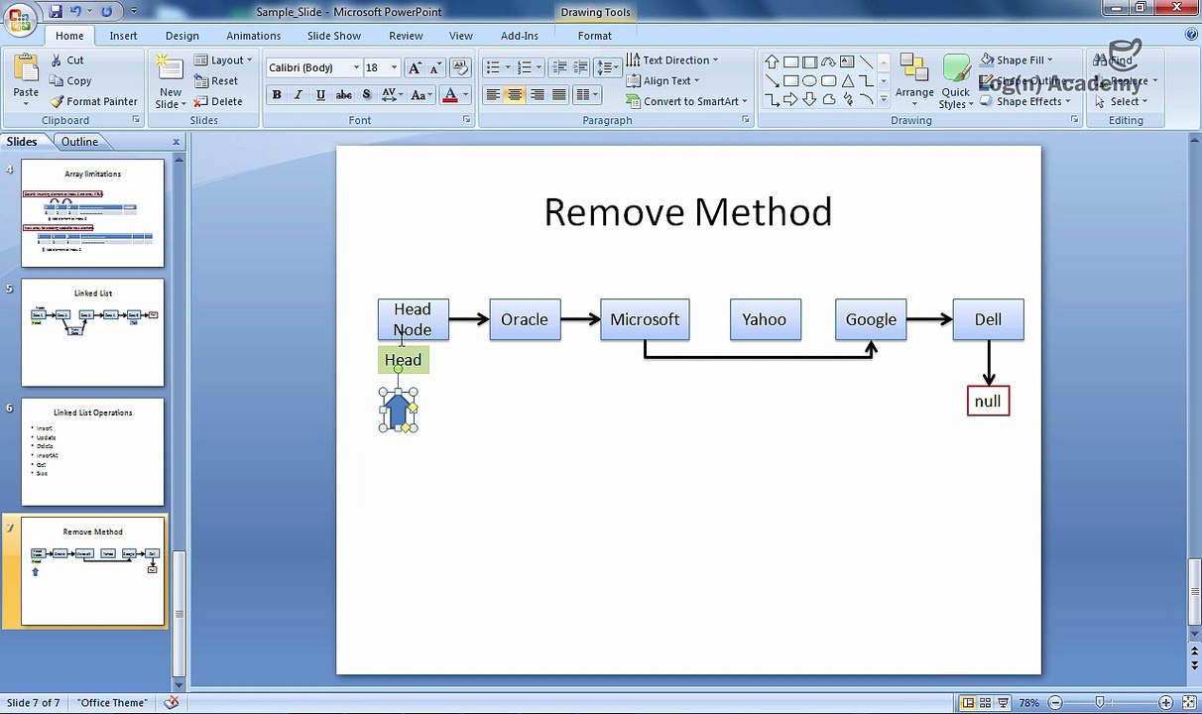Open the Animations ribbon tab
The width and height of the screenshot is (1202, 714).
click(x=254, y=36)
